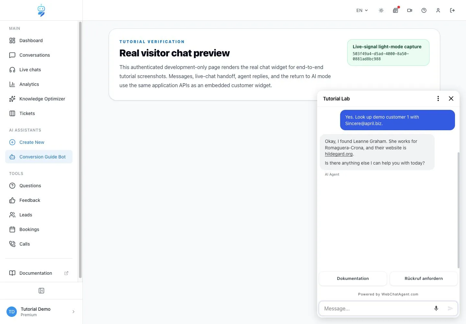This screenshot has height=324, width=466.
Task: Open Questions under Tools
Action: 39,186
